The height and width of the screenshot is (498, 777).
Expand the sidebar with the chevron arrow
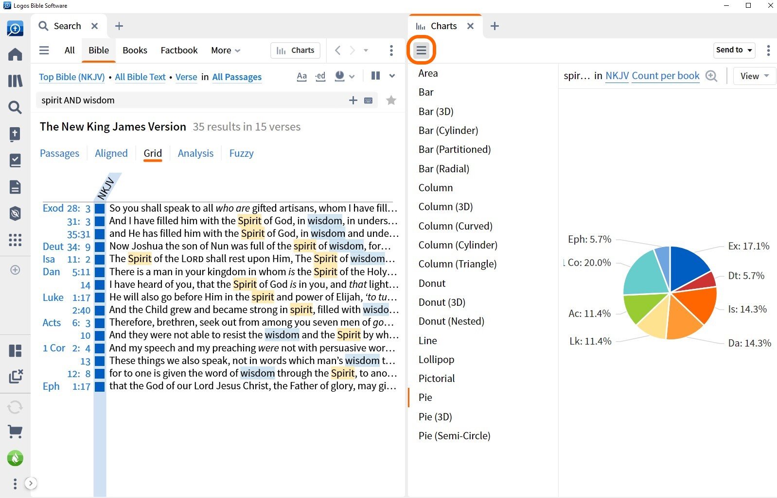[x=31, y=483]
